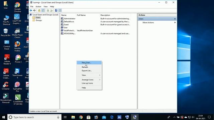
Task: Open the Recycle Bin desktop icon
Action: click(x=6, y=32)
